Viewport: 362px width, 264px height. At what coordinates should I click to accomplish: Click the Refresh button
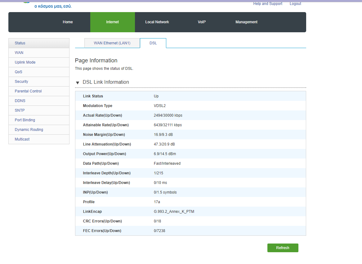pos(283,248)
